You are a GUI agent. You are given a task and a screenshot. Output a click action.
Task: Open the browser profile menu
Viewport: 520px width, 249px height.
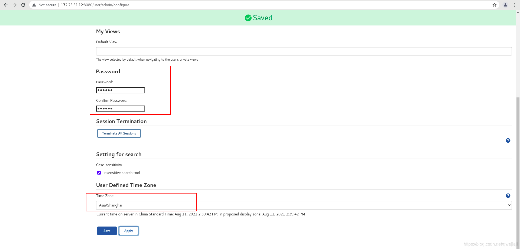coord(505,5)
